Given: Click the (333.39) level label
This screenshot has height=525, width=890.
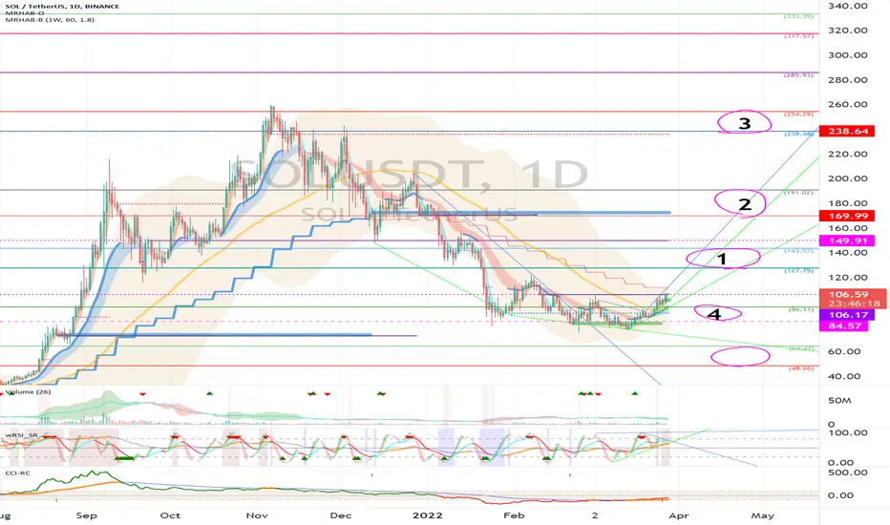Looking at the screenshot, I should [x=798, y=16].
